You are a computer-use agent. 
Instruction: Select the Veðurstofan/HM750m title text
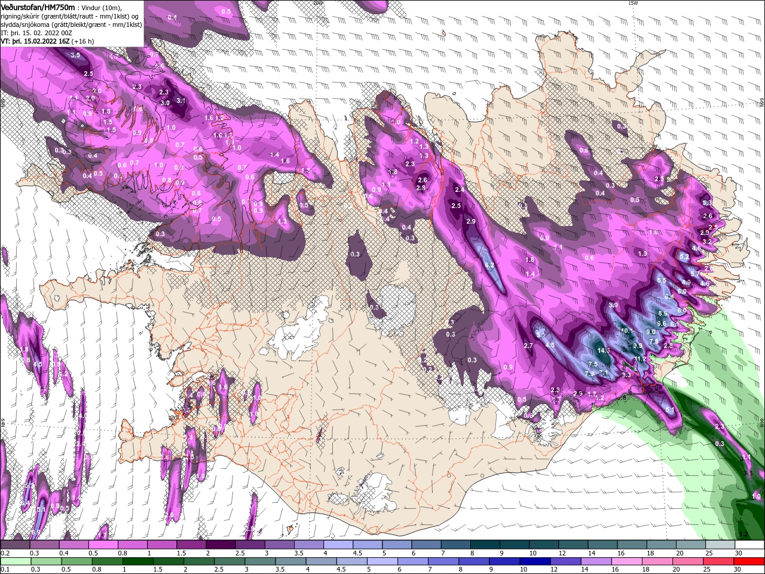tap(38, 7)
